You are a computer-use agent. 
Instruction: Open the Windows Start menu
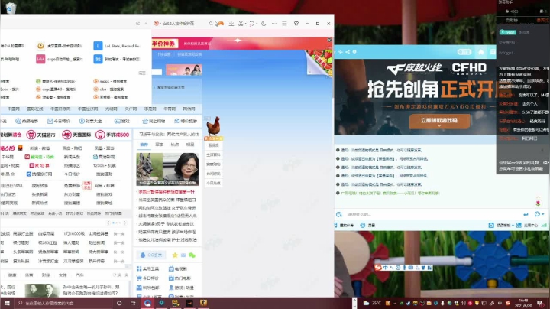click(7, 303)
